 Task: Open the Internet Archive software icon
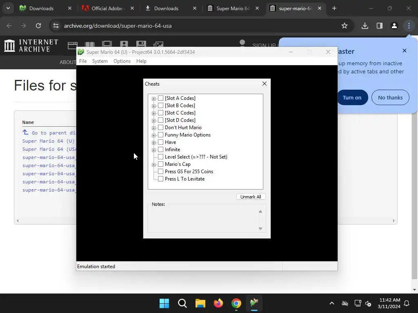click(x=141, y=44)
